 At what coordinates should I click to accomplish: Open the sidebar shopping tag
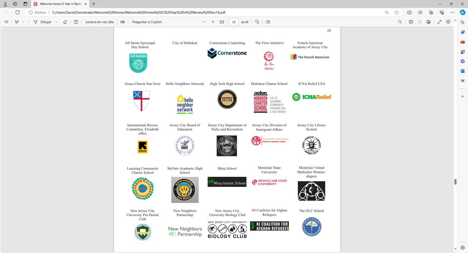[x=463, y=32]
